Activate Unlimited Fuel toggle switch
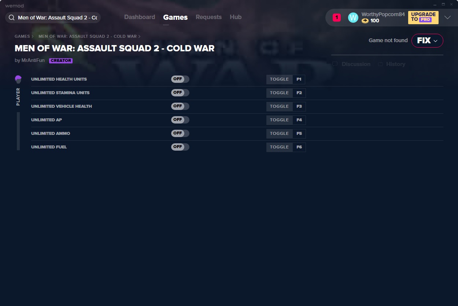The height and width of the screenshot is (306, 458). click(180, 147)
